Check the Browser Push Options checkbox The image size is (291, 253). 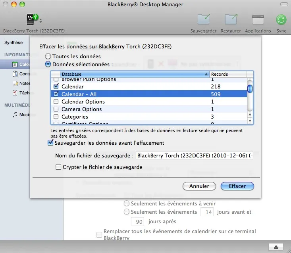tap(56, 80)
